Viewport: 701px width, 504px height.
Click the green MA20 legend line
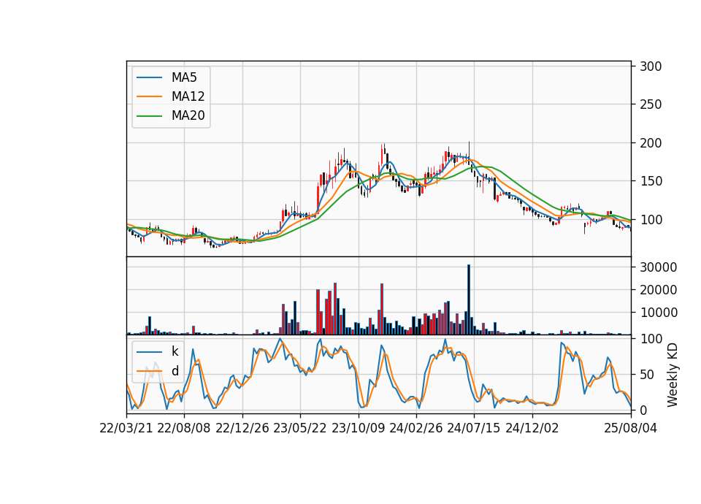[x=149, y=116]
